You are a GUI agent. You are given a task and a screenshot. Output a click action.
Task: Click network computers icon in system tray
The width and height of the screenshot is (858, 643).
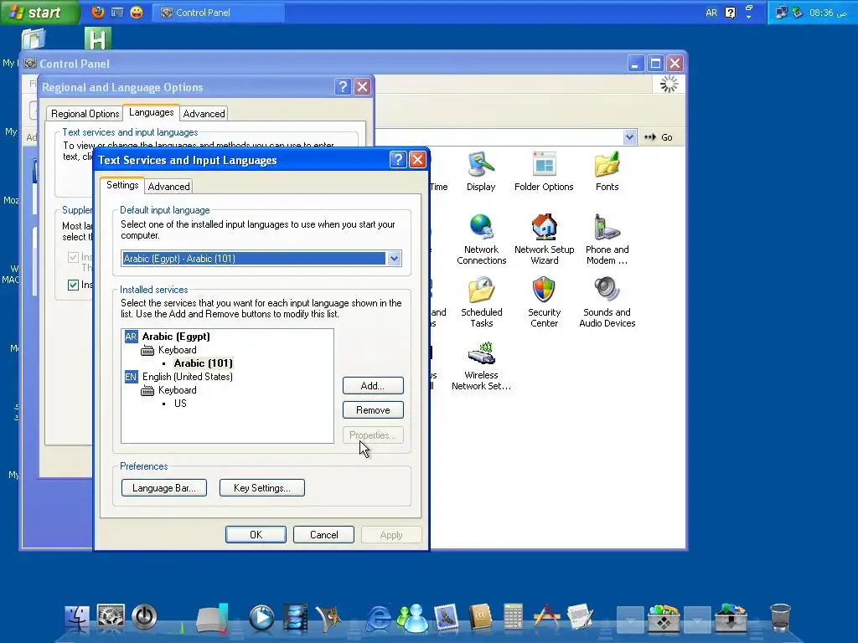pos(782,13)
